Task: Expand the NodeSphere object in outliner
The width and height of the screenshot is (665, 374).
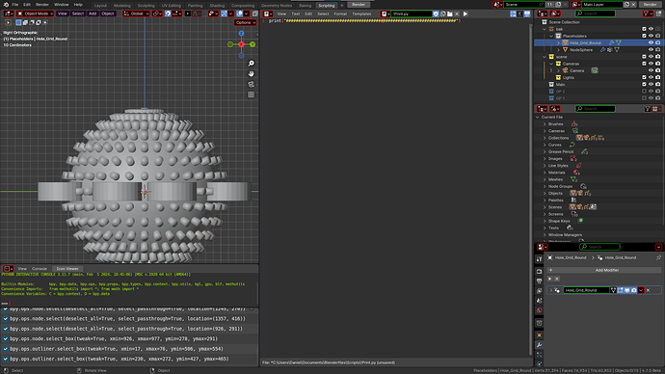Action: point(558,49)
